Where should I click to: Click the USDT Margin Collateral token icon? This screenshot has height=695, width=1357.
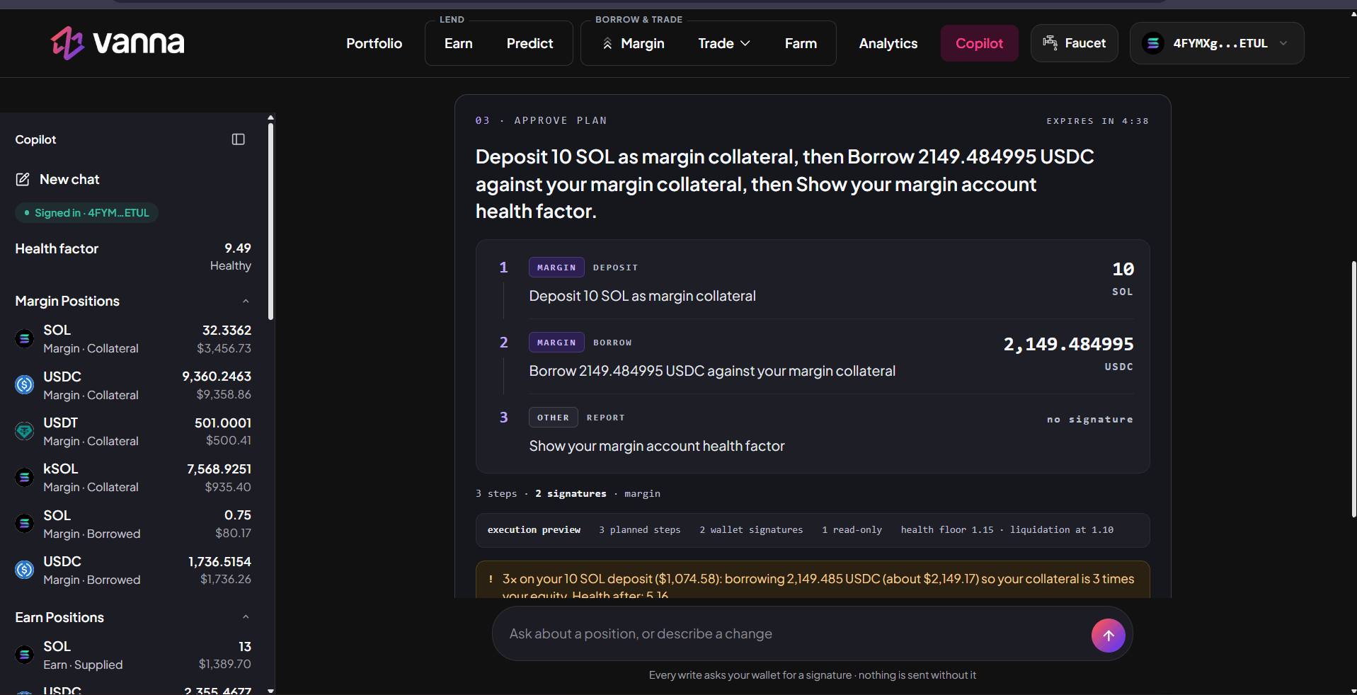point(25,431)
